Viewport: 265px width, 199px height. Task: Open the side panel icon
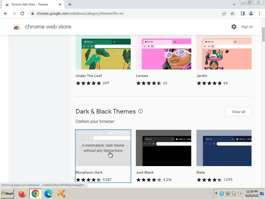(x=243, y=13)
